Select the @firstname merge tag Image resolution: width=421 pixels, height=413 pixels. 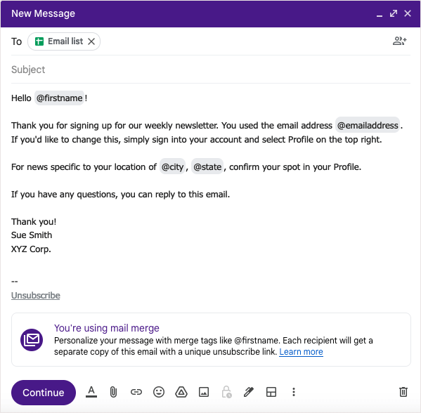59,98
